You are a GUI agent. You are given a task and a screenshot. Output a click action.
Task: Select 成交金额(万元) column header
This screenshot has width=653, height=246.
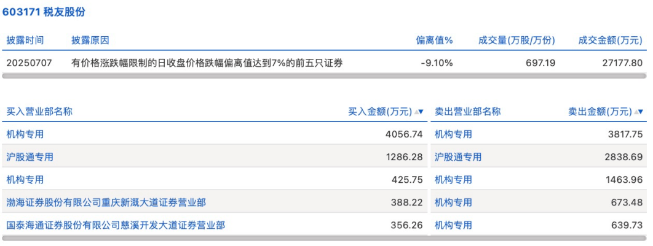[610, 40]
